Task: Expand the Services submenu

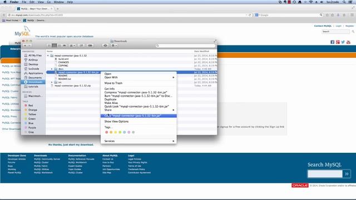Action: [139, 141]
